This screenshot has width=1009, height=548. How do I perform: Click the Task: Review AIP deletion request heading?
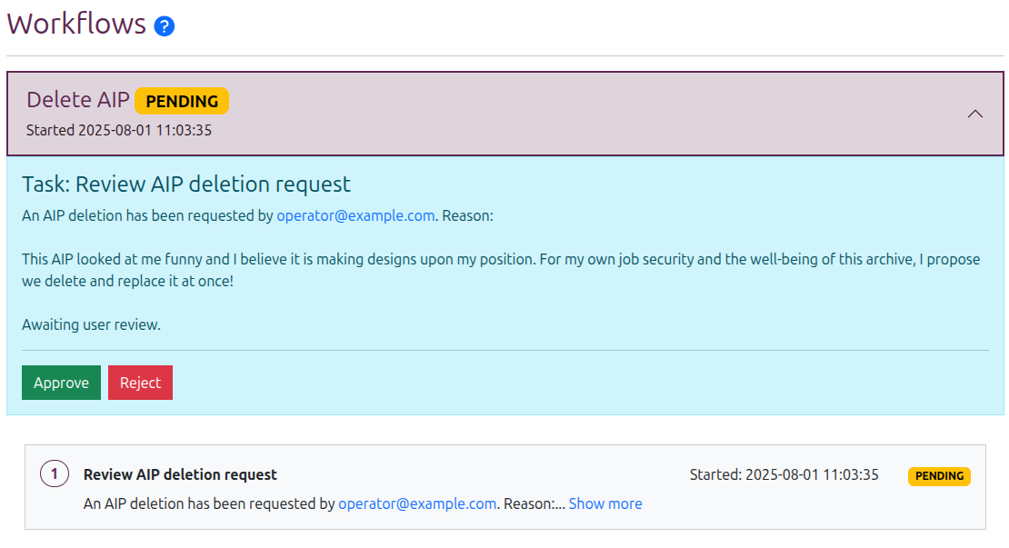click(x=186, y=184)
